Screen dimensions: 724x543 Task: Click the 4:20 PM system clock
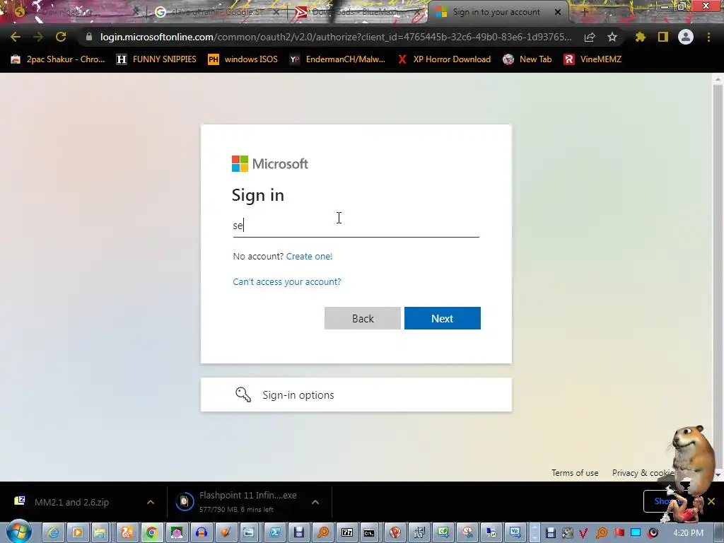[x=688, y=533]
